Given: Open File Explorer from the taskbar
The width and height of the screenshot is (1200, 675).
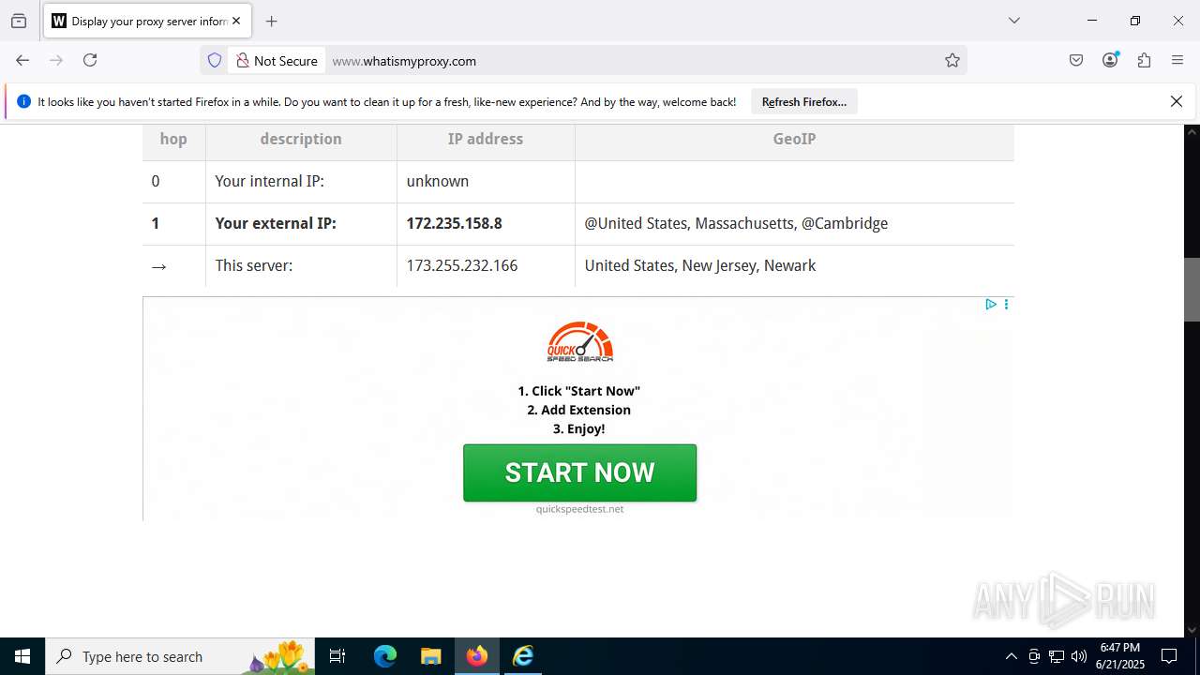Looking at the screenshot, I should pyautogui.click(x=430, y=656).
